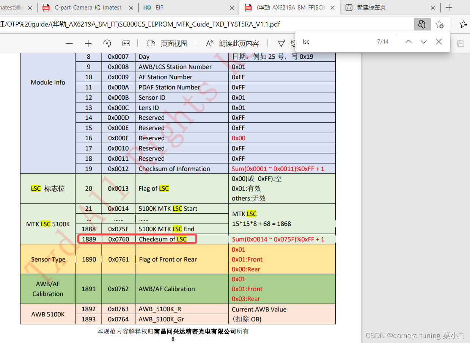470x343 pixels.
Task: Click the PDF URL in the address bar
Action: pos(152,23)
